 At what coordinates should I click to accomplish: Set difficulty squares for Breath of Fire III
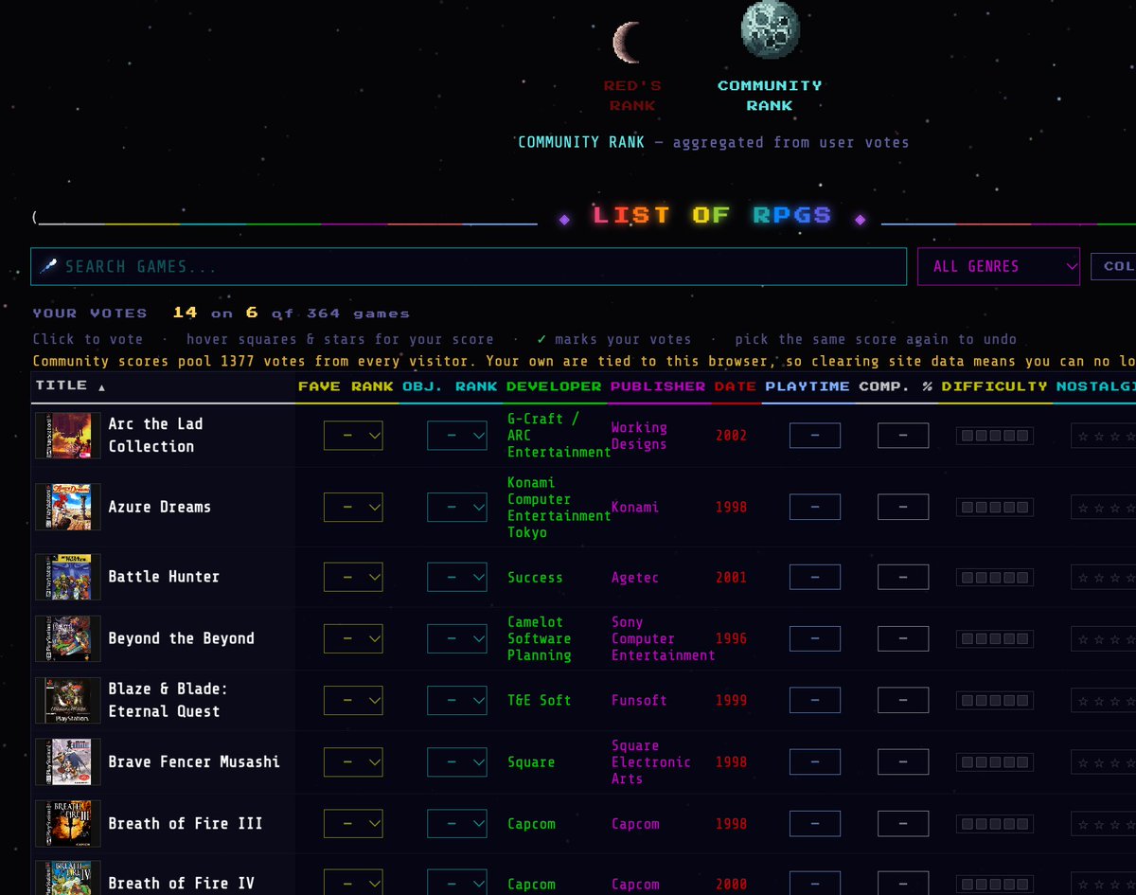pos(995,824)
